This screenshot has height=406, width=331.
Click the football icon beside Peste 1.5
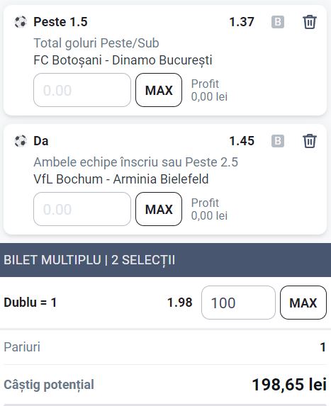(x=21, y=22)
